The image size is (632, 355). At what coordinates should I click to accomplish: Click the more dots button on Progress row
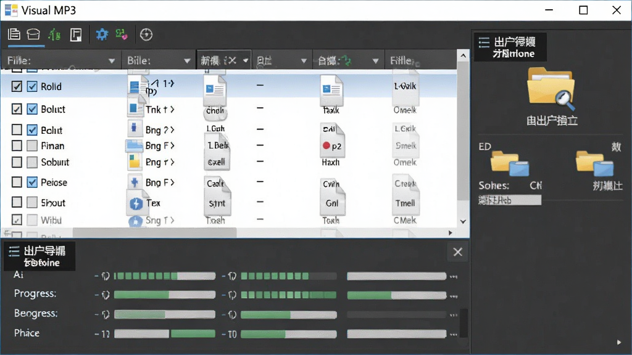[454, 296]
